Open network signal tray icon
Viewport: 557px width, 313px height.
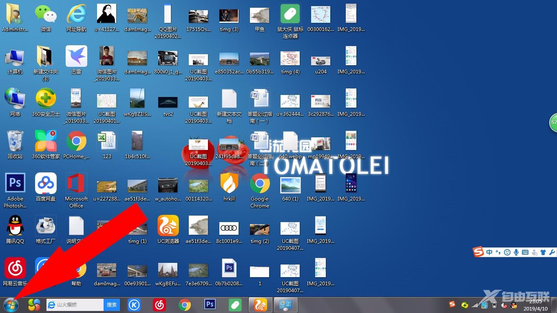[x=475, y=305]
